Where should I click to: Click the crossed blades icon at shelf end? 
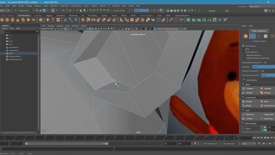point(225,20)
